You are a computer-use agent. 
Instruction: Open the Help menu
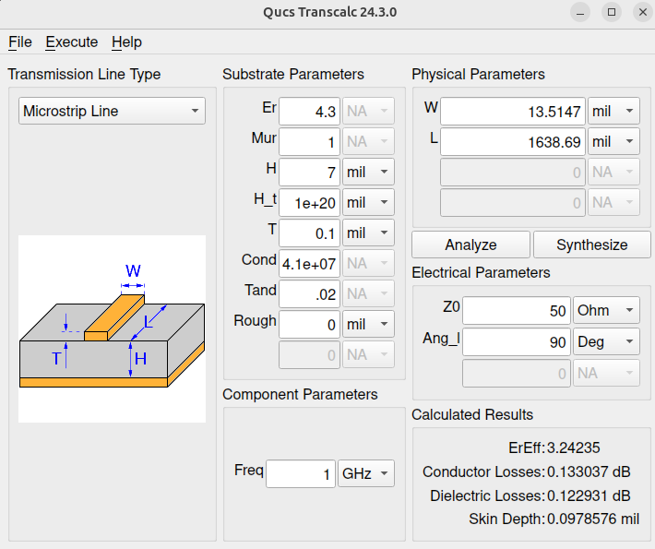click(x=126, y=42)
